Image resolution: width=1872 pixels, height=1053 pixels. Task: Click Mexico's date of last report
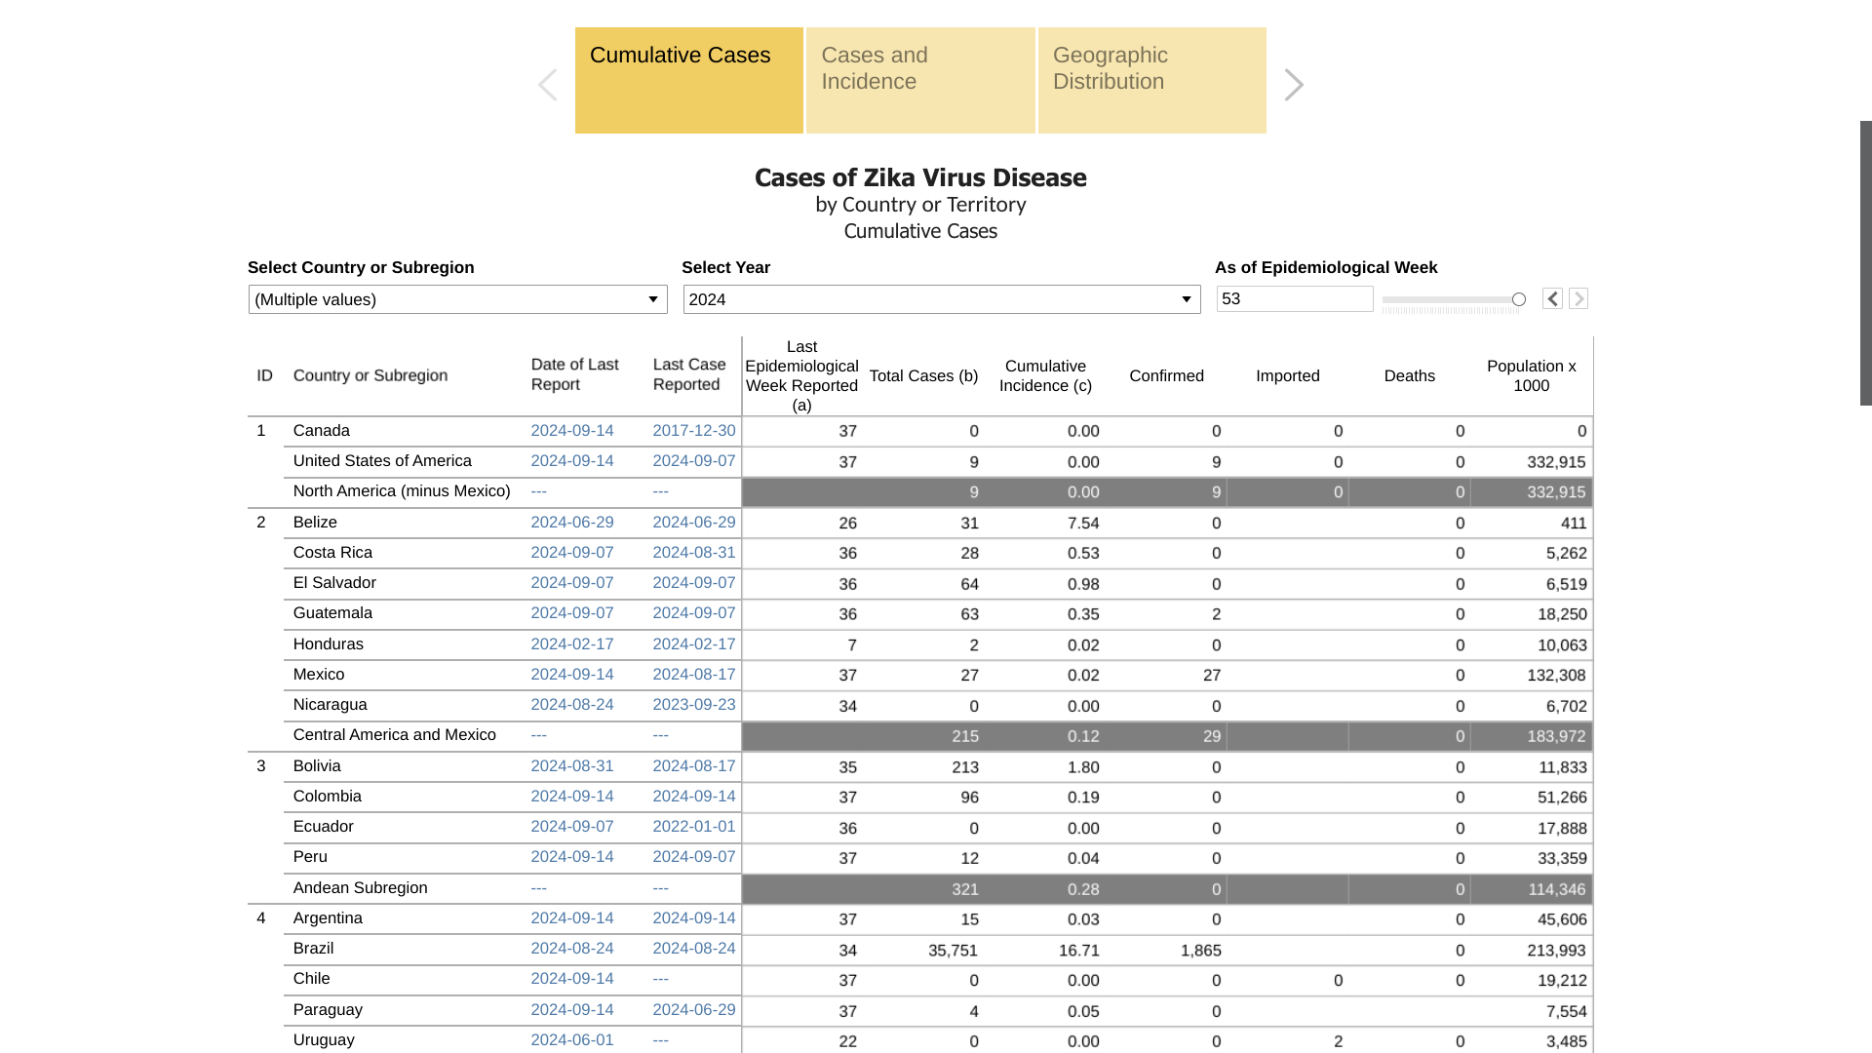[572, 675]
